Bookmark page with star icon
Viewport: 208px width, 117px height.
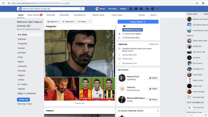[x=197, y=3]
